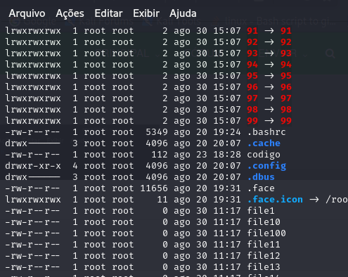Click the time 18:28 on the codigo row
Screen dimensions: 348x277
(227, 155)
